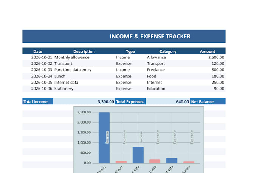Image resolution: width=257 pixels, height=173 pixels.
Task: Click the Type column header
Action: 130,51
